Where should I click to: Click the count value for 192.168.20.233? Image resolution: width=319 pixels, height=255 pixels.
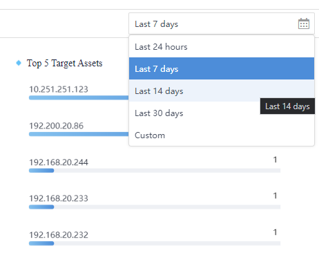point(275,196)
